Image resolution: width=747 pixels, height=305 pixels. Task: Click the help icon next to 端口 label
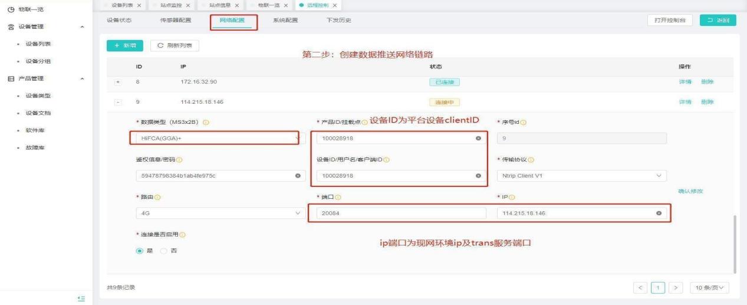(339, 197)
